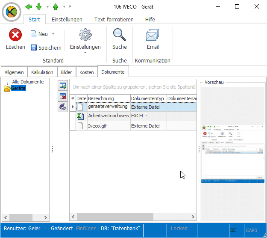Click the splitter handle beside the tree
This screenshot has height=238, width=267.
pos(53,149)
